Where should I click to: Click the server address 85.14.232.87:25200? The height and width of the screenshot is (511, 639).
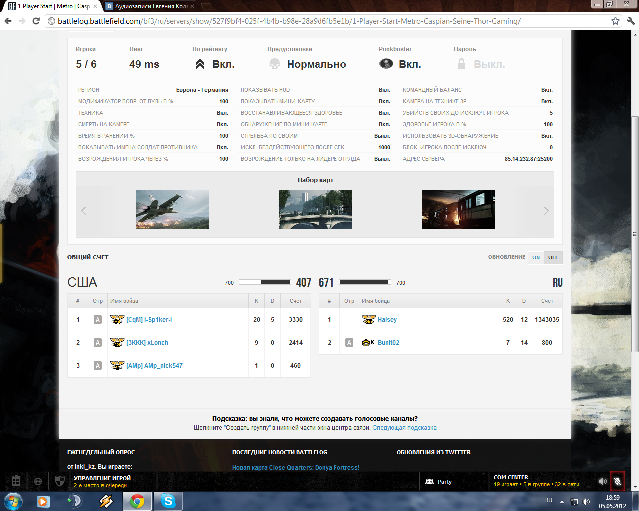coord(529,159)
